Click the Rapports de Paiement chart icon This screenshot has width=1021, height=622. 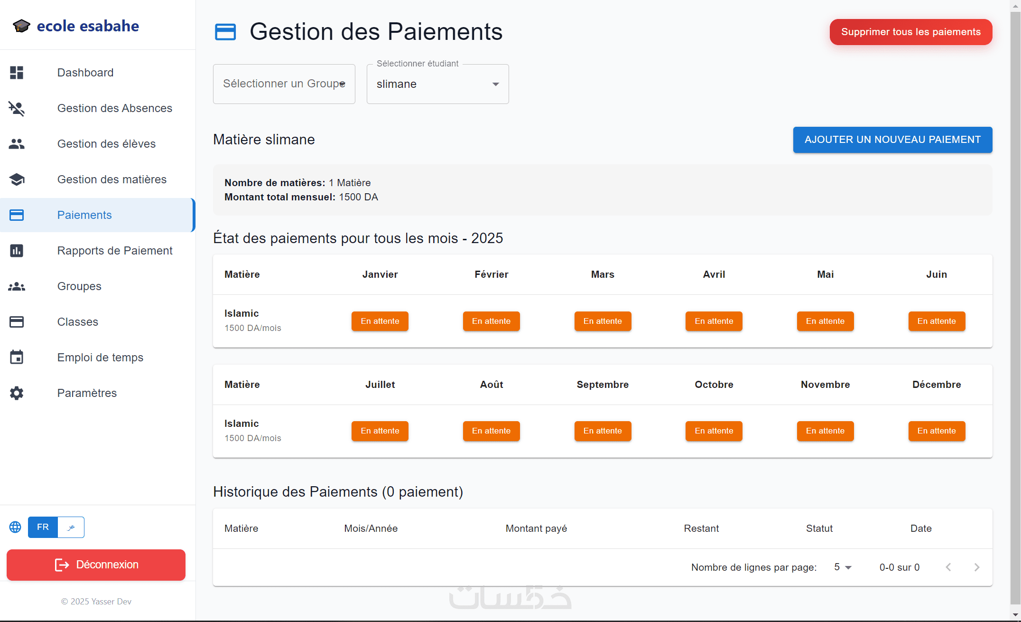tap(17, 251)
